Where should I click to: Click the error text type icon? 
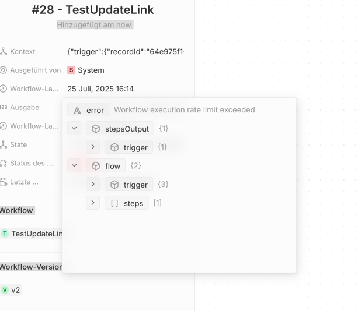pos(77,110)
